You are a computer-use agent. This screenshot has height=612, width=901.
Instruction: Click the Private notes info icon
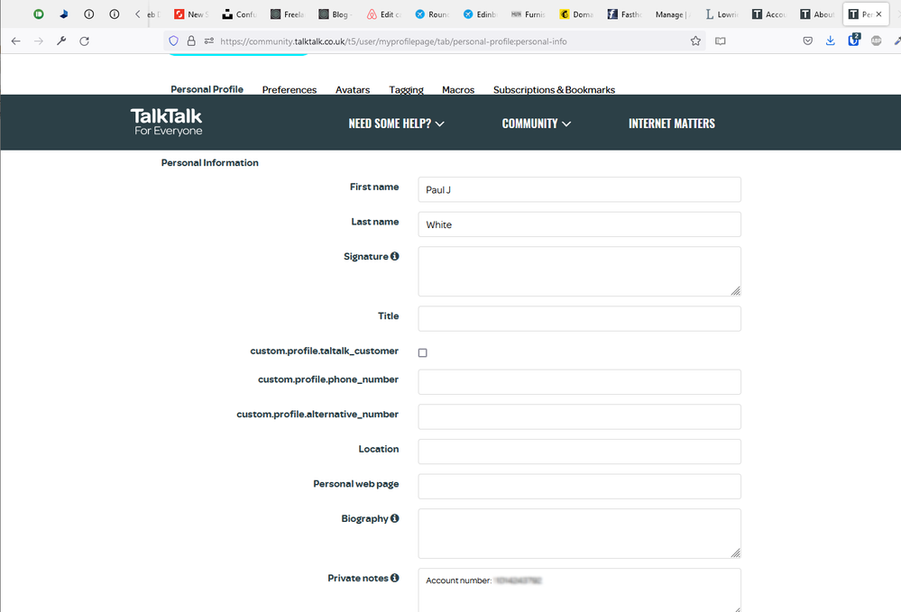coord(395,578)
